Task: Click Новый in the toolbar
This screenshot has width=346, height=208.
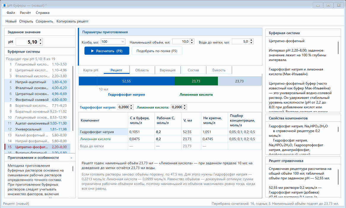Action: pyautogui.click(x=11, y=21)
